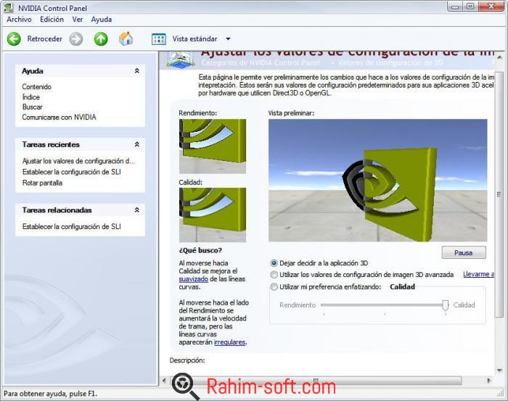Click the NVIDIA Control Panel title icon
The image size is (508, 401).
click(9, 8)
